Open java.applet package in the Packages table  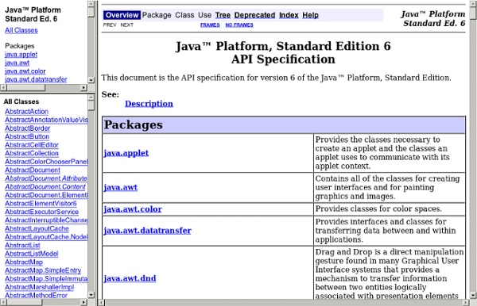tap(126, 153)
